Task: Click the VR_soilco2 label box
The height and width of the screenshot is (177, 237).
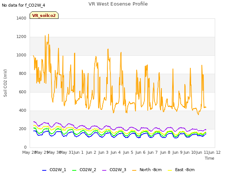Action: click(x=44, y=15)
